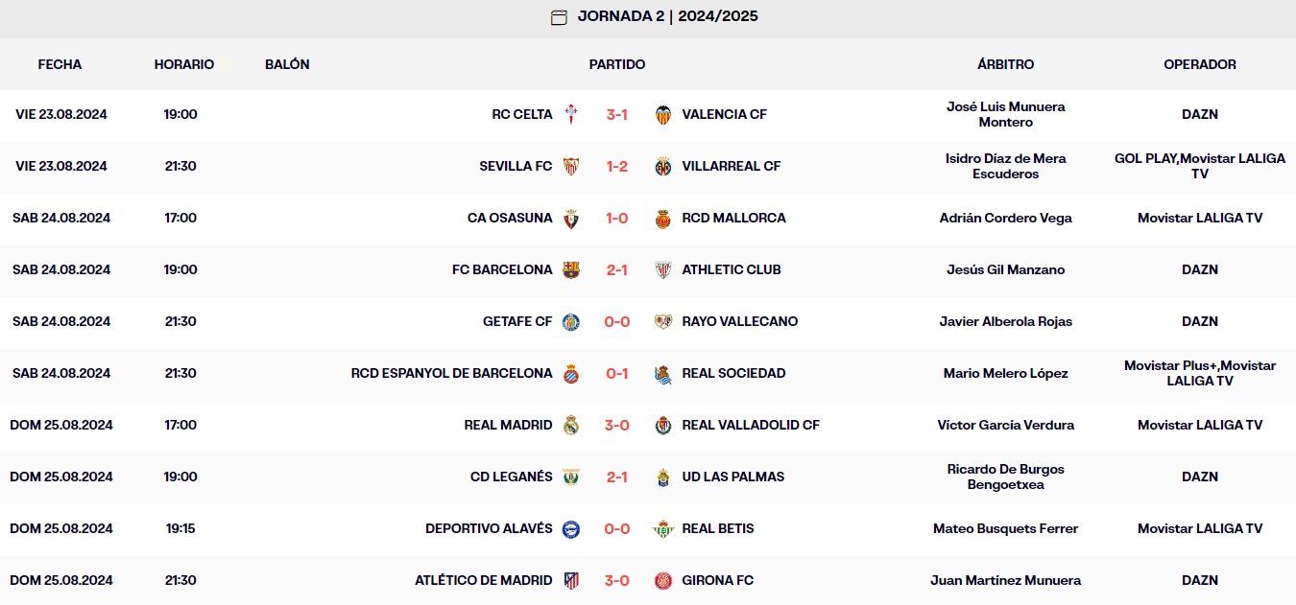Open Athletic Club via its badge
Screen dimensions: 1296x605
click(x=663, y=269)
